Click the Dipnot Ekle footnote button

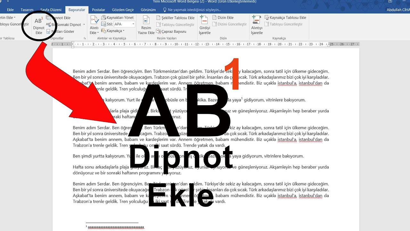[39, 26]
